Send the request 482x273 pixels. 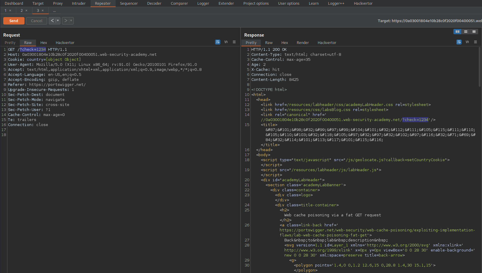(x=14, y=21)
